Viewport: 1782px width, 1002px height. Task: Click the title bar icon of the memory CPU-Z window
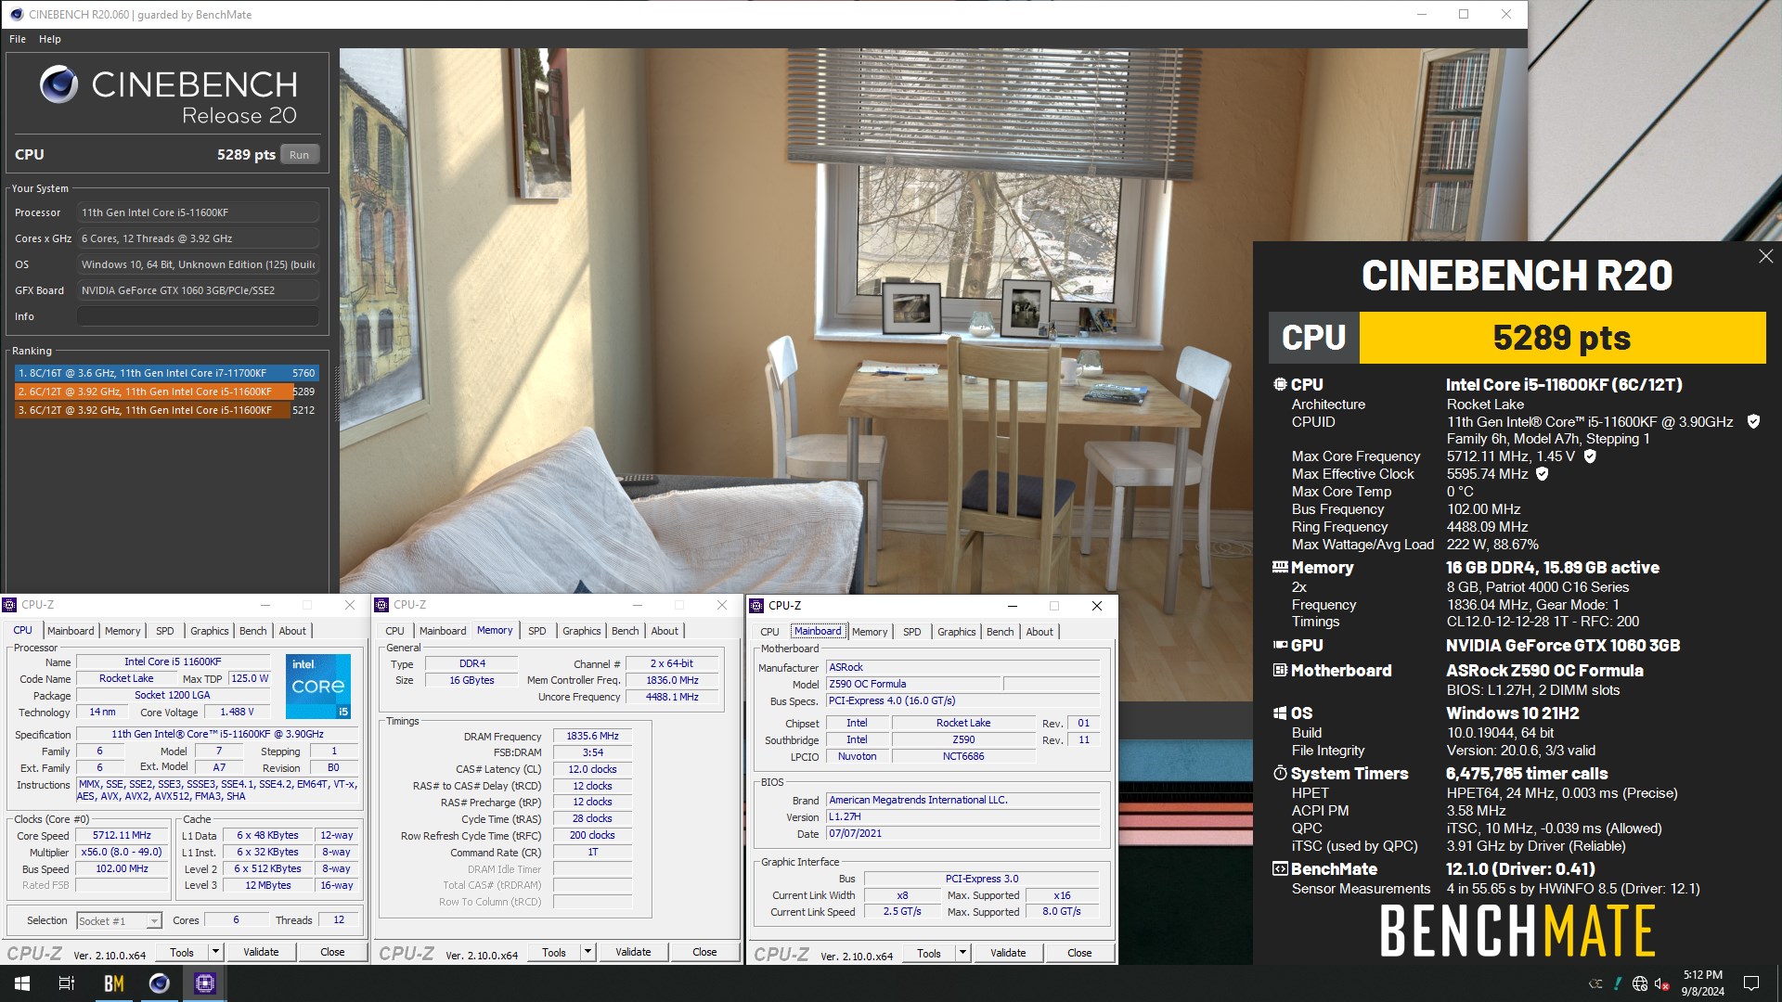coord(381,605)
